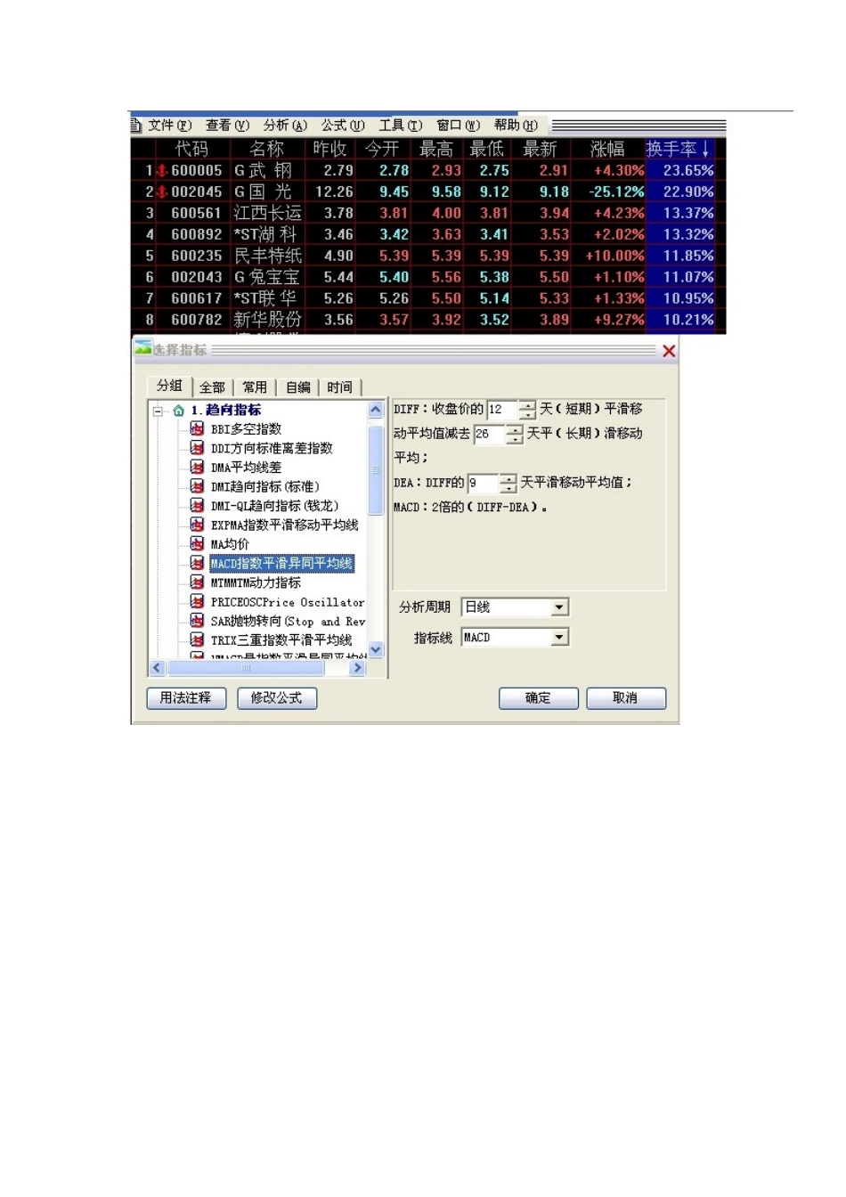Click the tree list scroll down arrow
Screen dimensions: 846x1197
(x=376, y=649)
